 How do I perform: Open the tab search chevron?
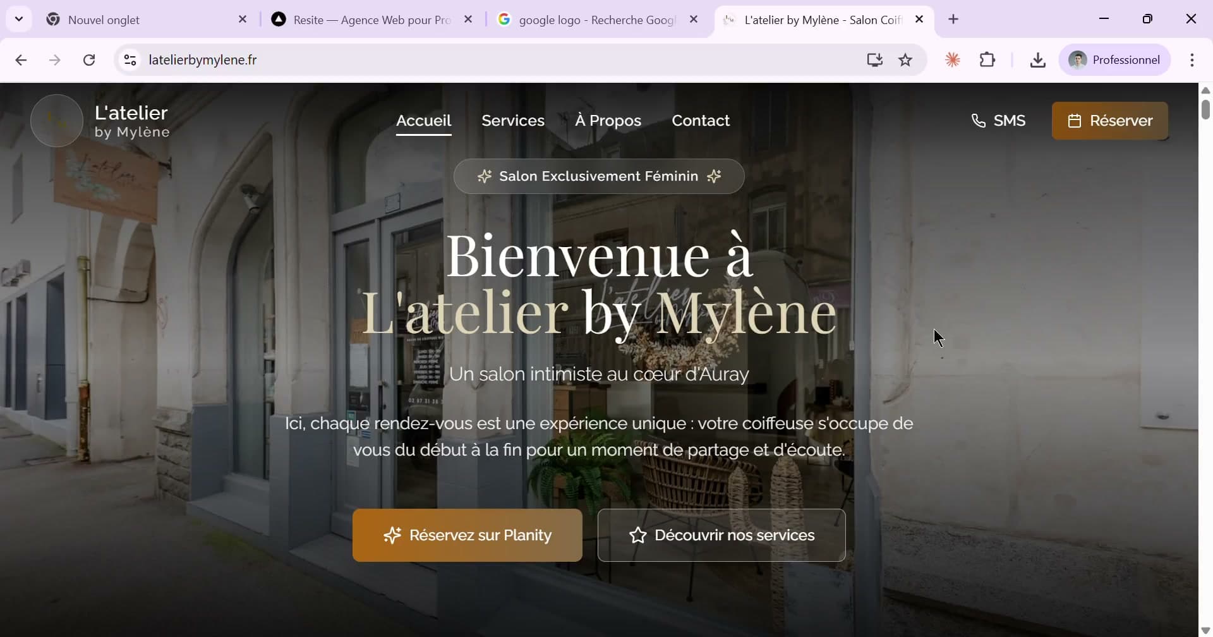18,19
